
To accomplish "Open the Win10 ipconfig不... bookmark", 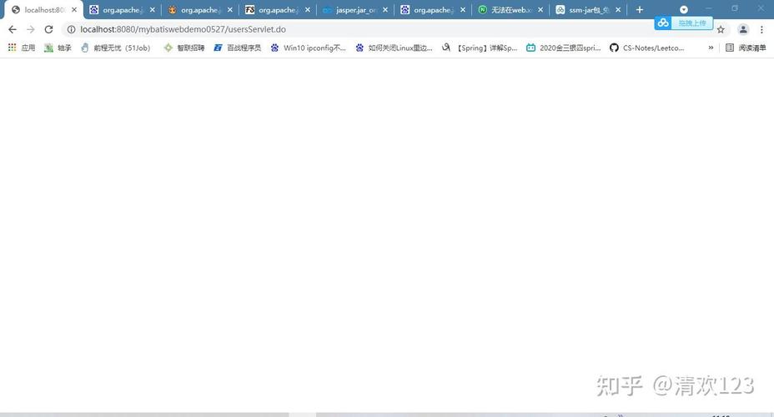I will click(308, 48).
